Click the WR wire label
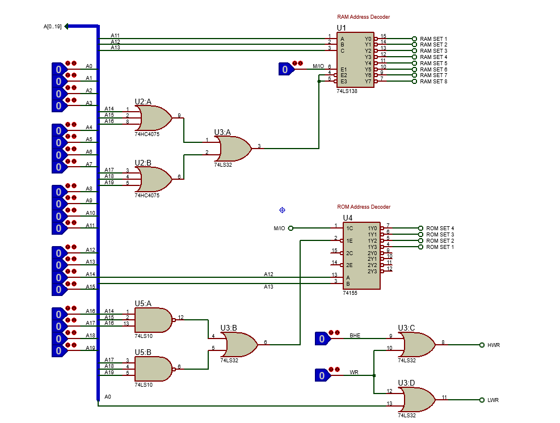The width and height of the screenshot is (560, 423). pos(354,373)
